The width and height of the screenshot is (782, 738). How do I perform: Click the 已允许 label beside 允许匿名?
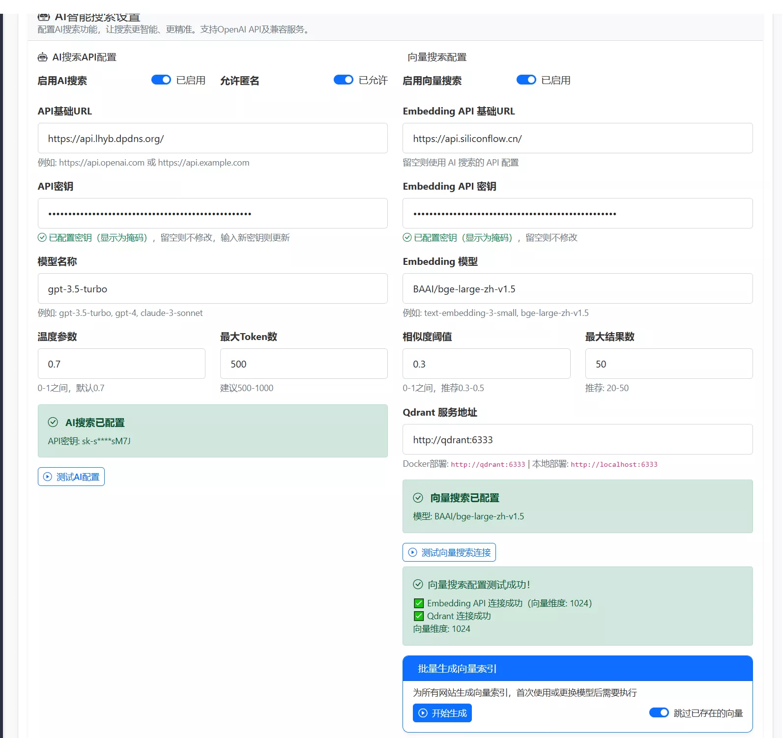pyautogui.click(x=373, y=80)
